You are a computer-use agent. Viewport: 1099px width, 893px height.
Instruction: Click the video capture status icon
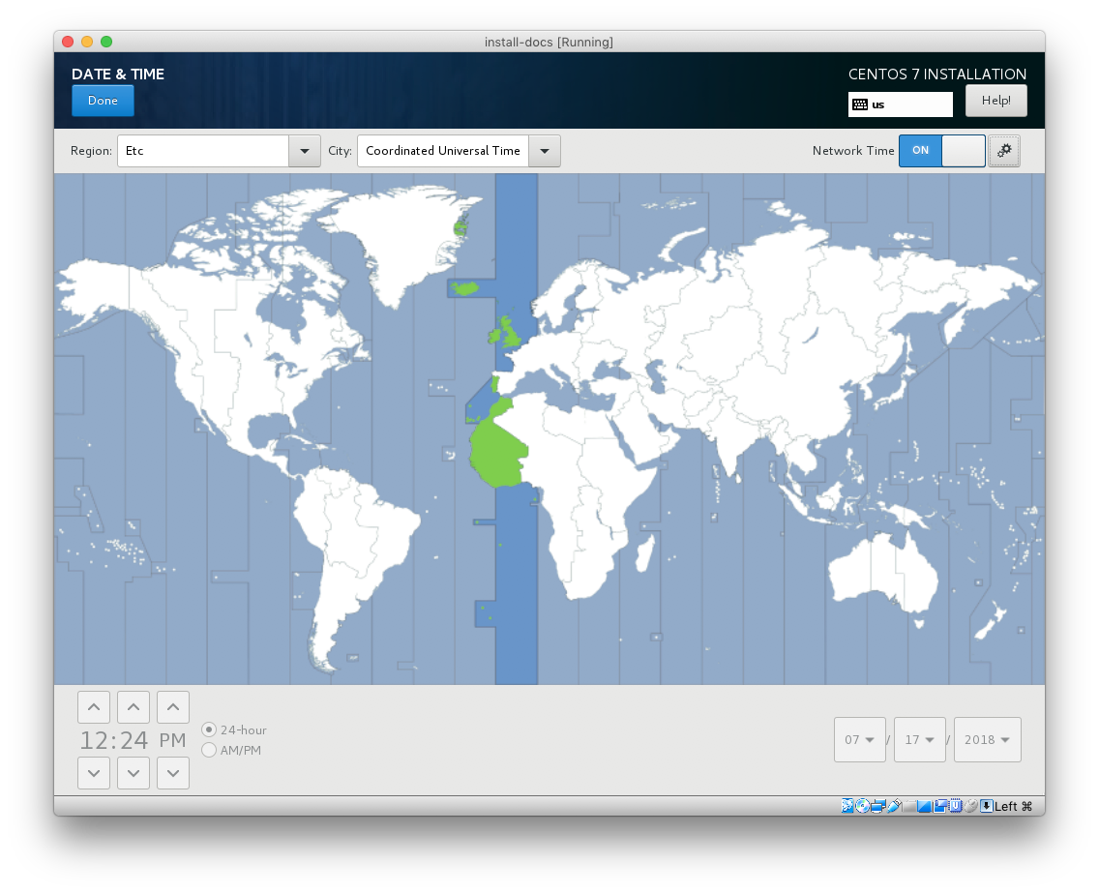(940, 806)
